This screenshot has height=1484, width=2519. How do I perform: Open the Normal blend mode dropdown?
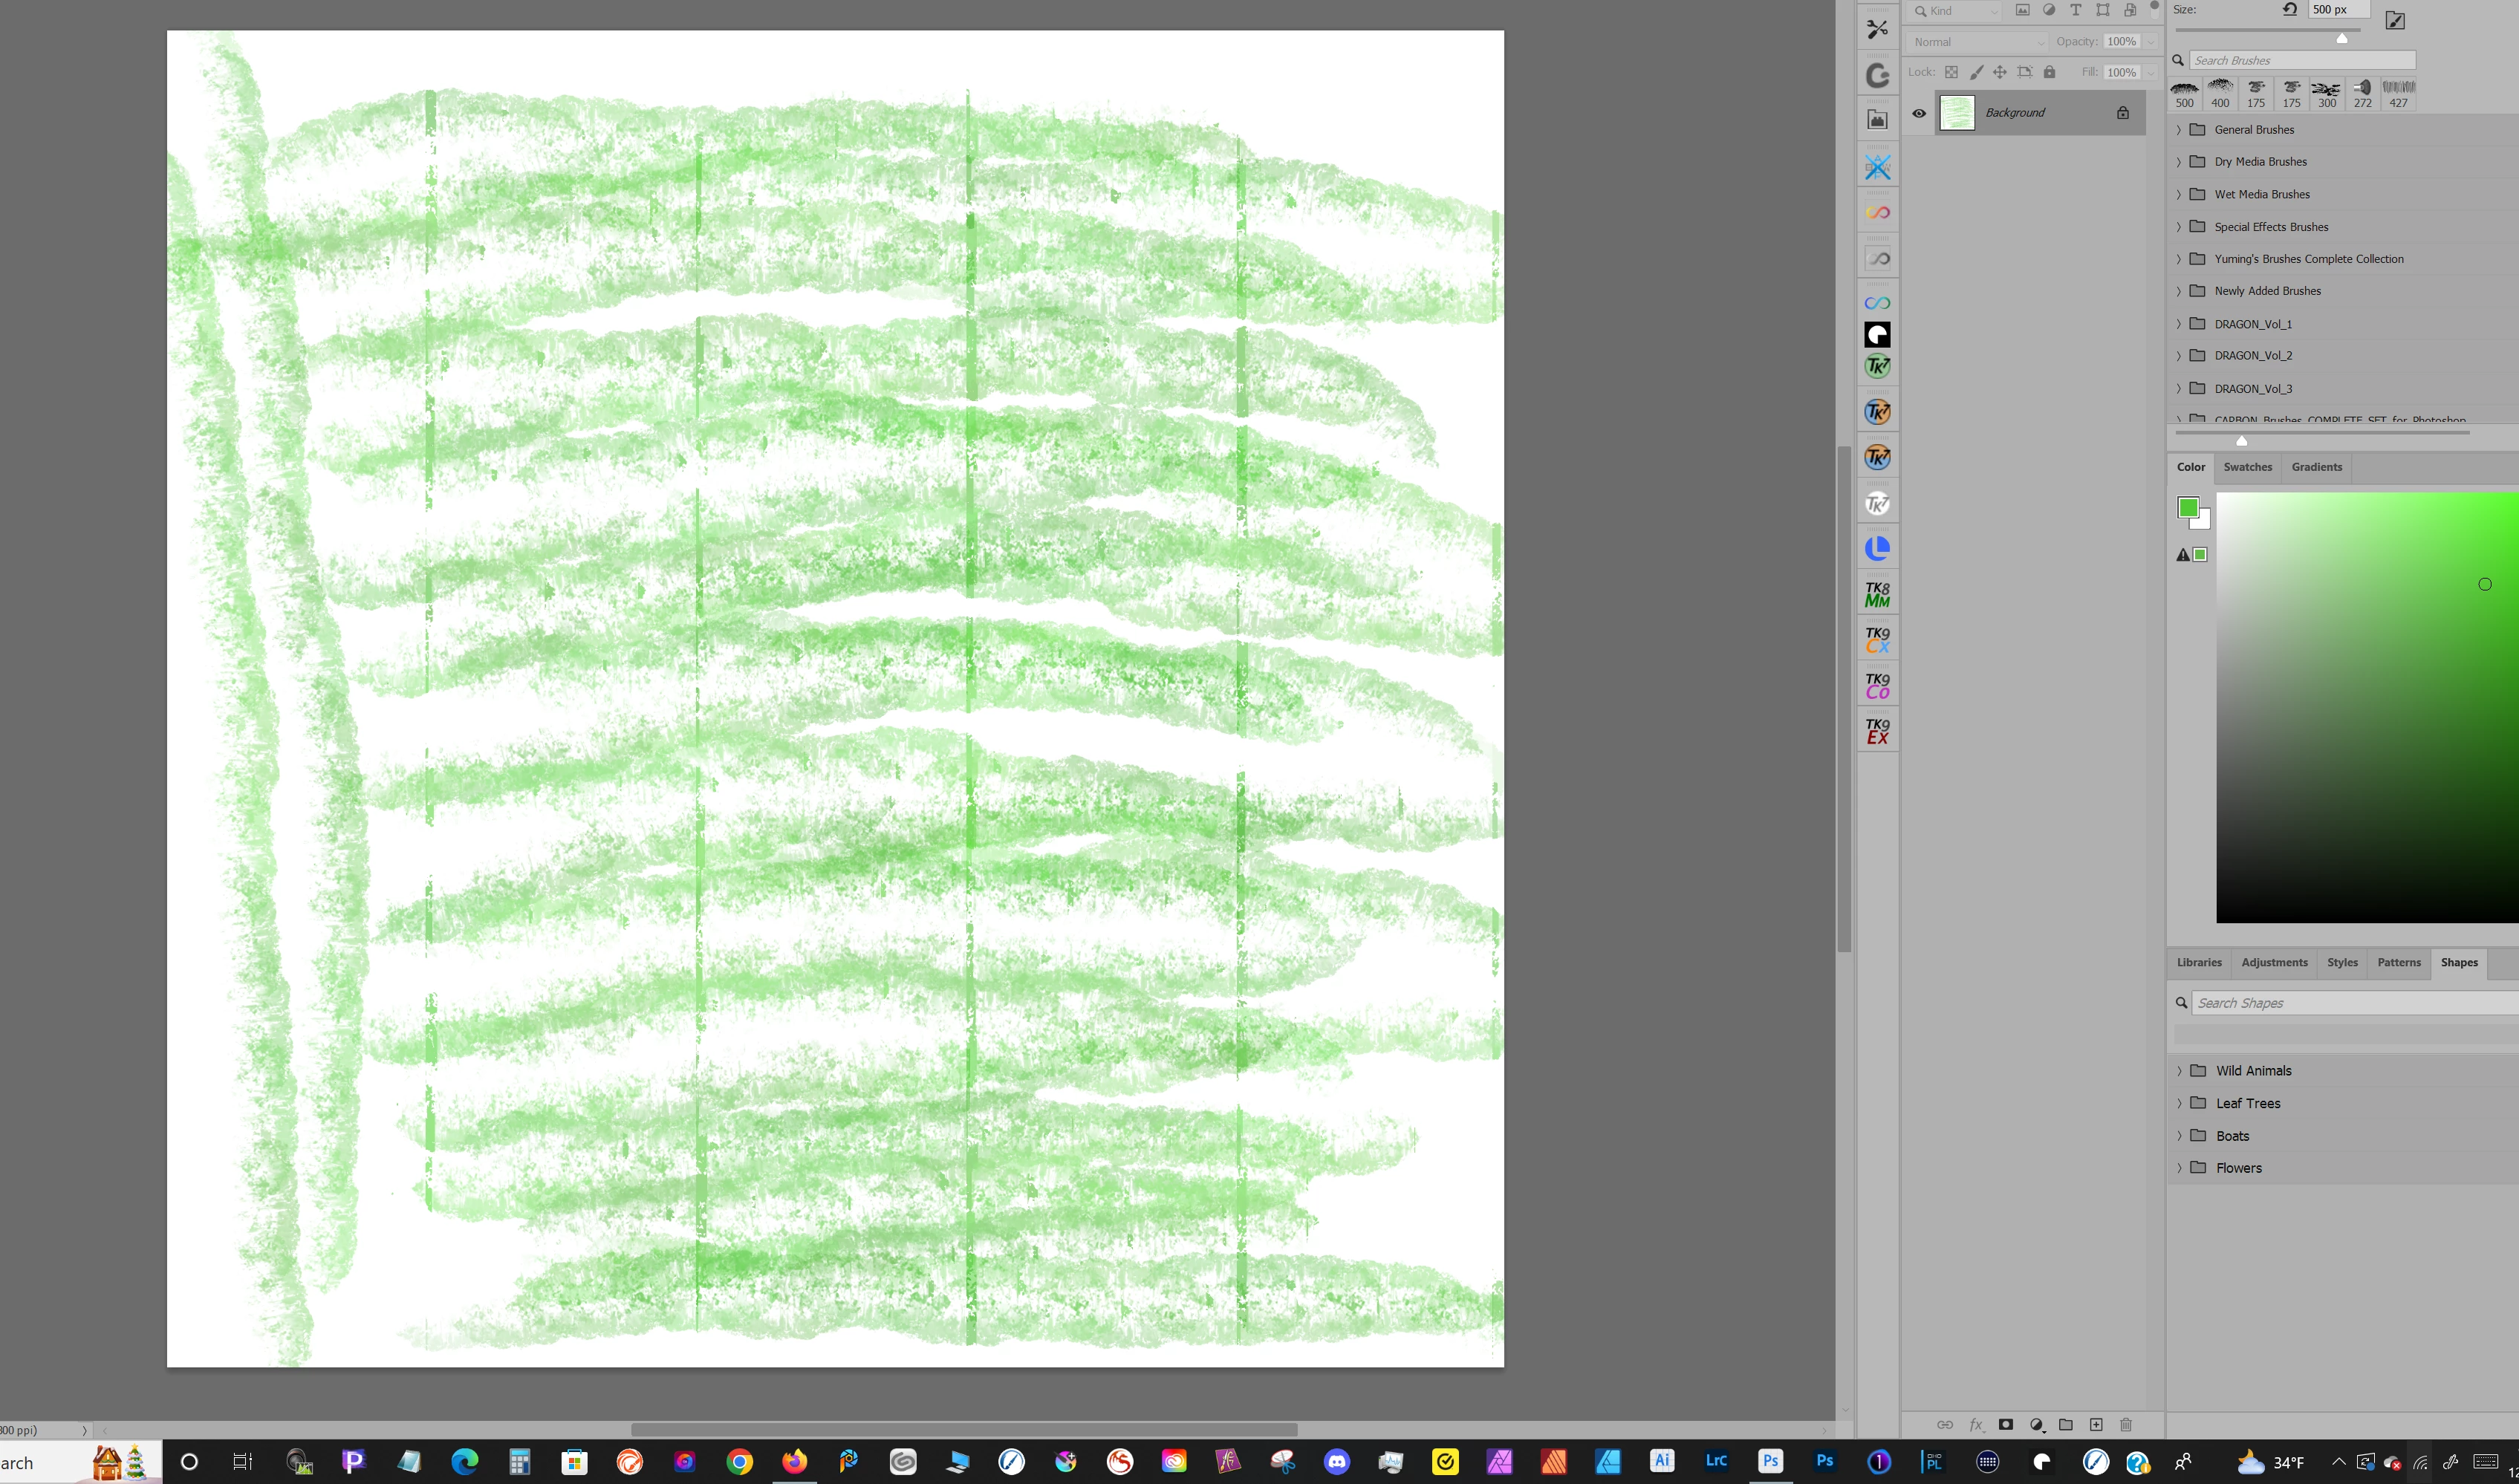click(1977, 42)
